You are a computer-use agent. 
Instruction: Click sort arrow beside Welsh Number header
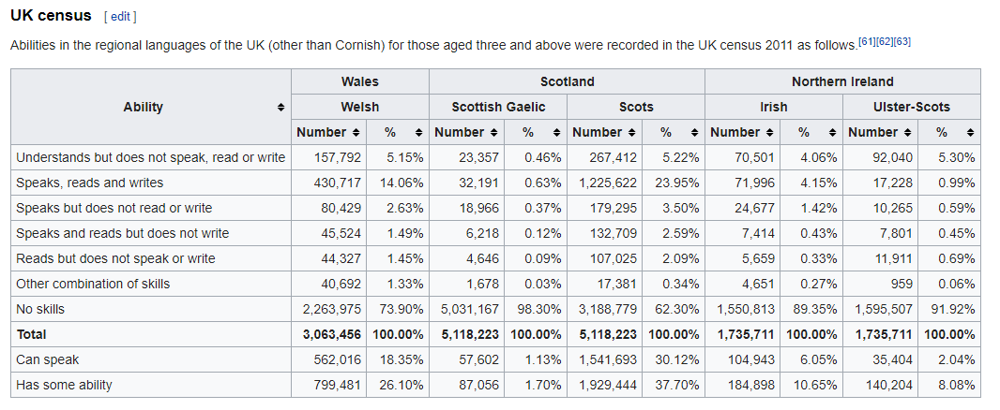pyautogui.click(x=356, y=133)
